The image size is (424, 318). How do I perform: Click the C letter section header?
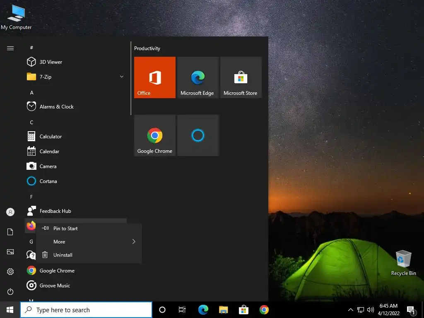coord(31,123)
